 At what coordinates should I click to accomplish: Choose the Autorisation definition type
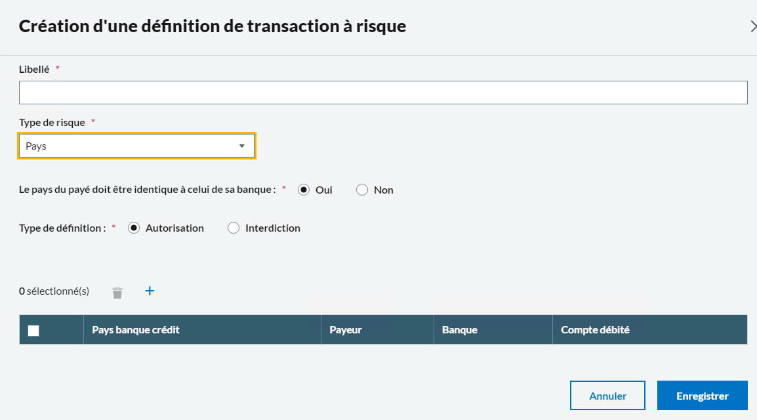[x=134, y=228]
